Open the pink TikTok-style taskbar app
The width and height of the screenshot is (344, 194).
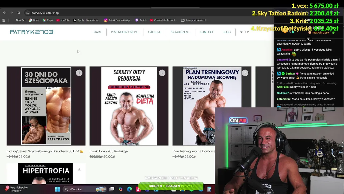click(x=138, y=189)
